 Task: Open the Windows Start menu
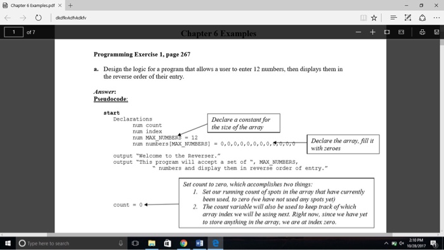(x=8, y=243)
